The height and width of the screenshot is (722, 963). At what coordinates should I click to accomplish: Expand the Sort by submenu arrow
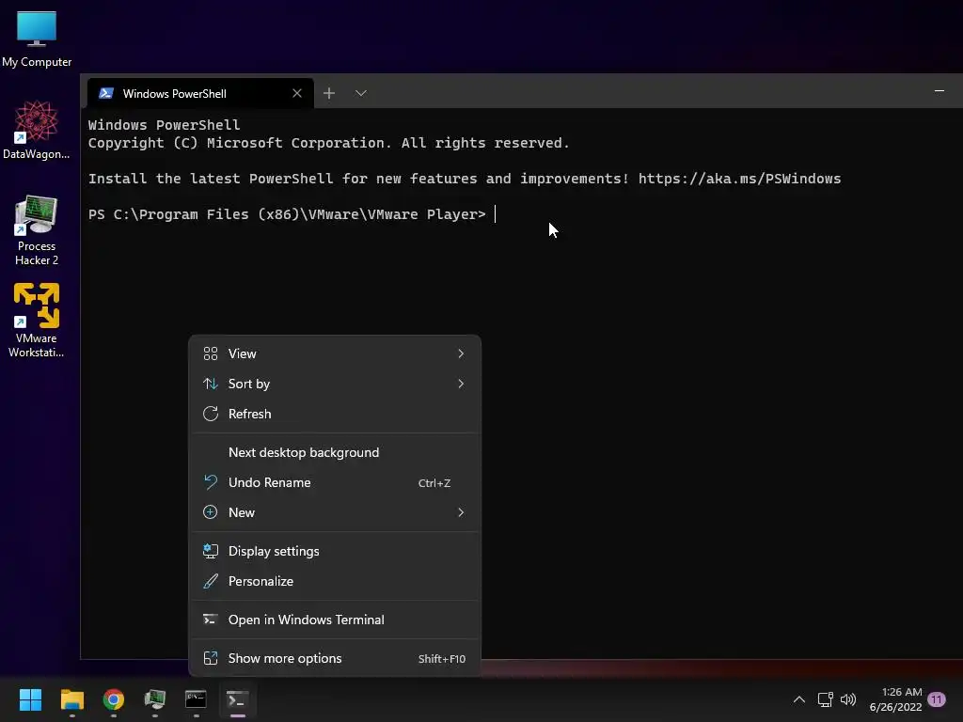461,384
